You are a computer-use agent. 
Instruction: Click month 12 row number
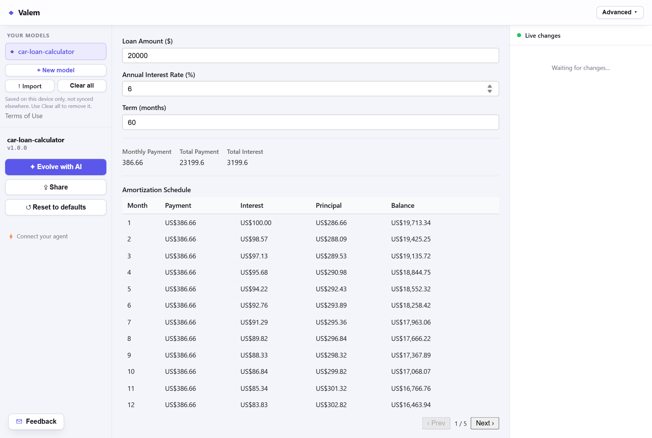131,405
